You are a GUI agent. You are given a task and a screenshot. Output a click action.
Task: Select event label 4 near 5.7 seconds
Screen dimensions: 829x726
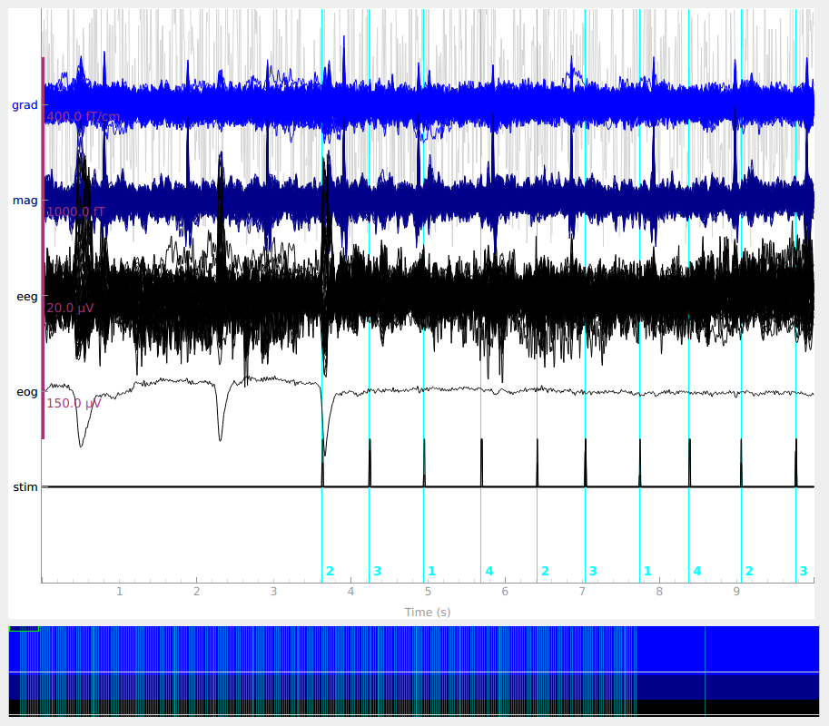point(489,571)
